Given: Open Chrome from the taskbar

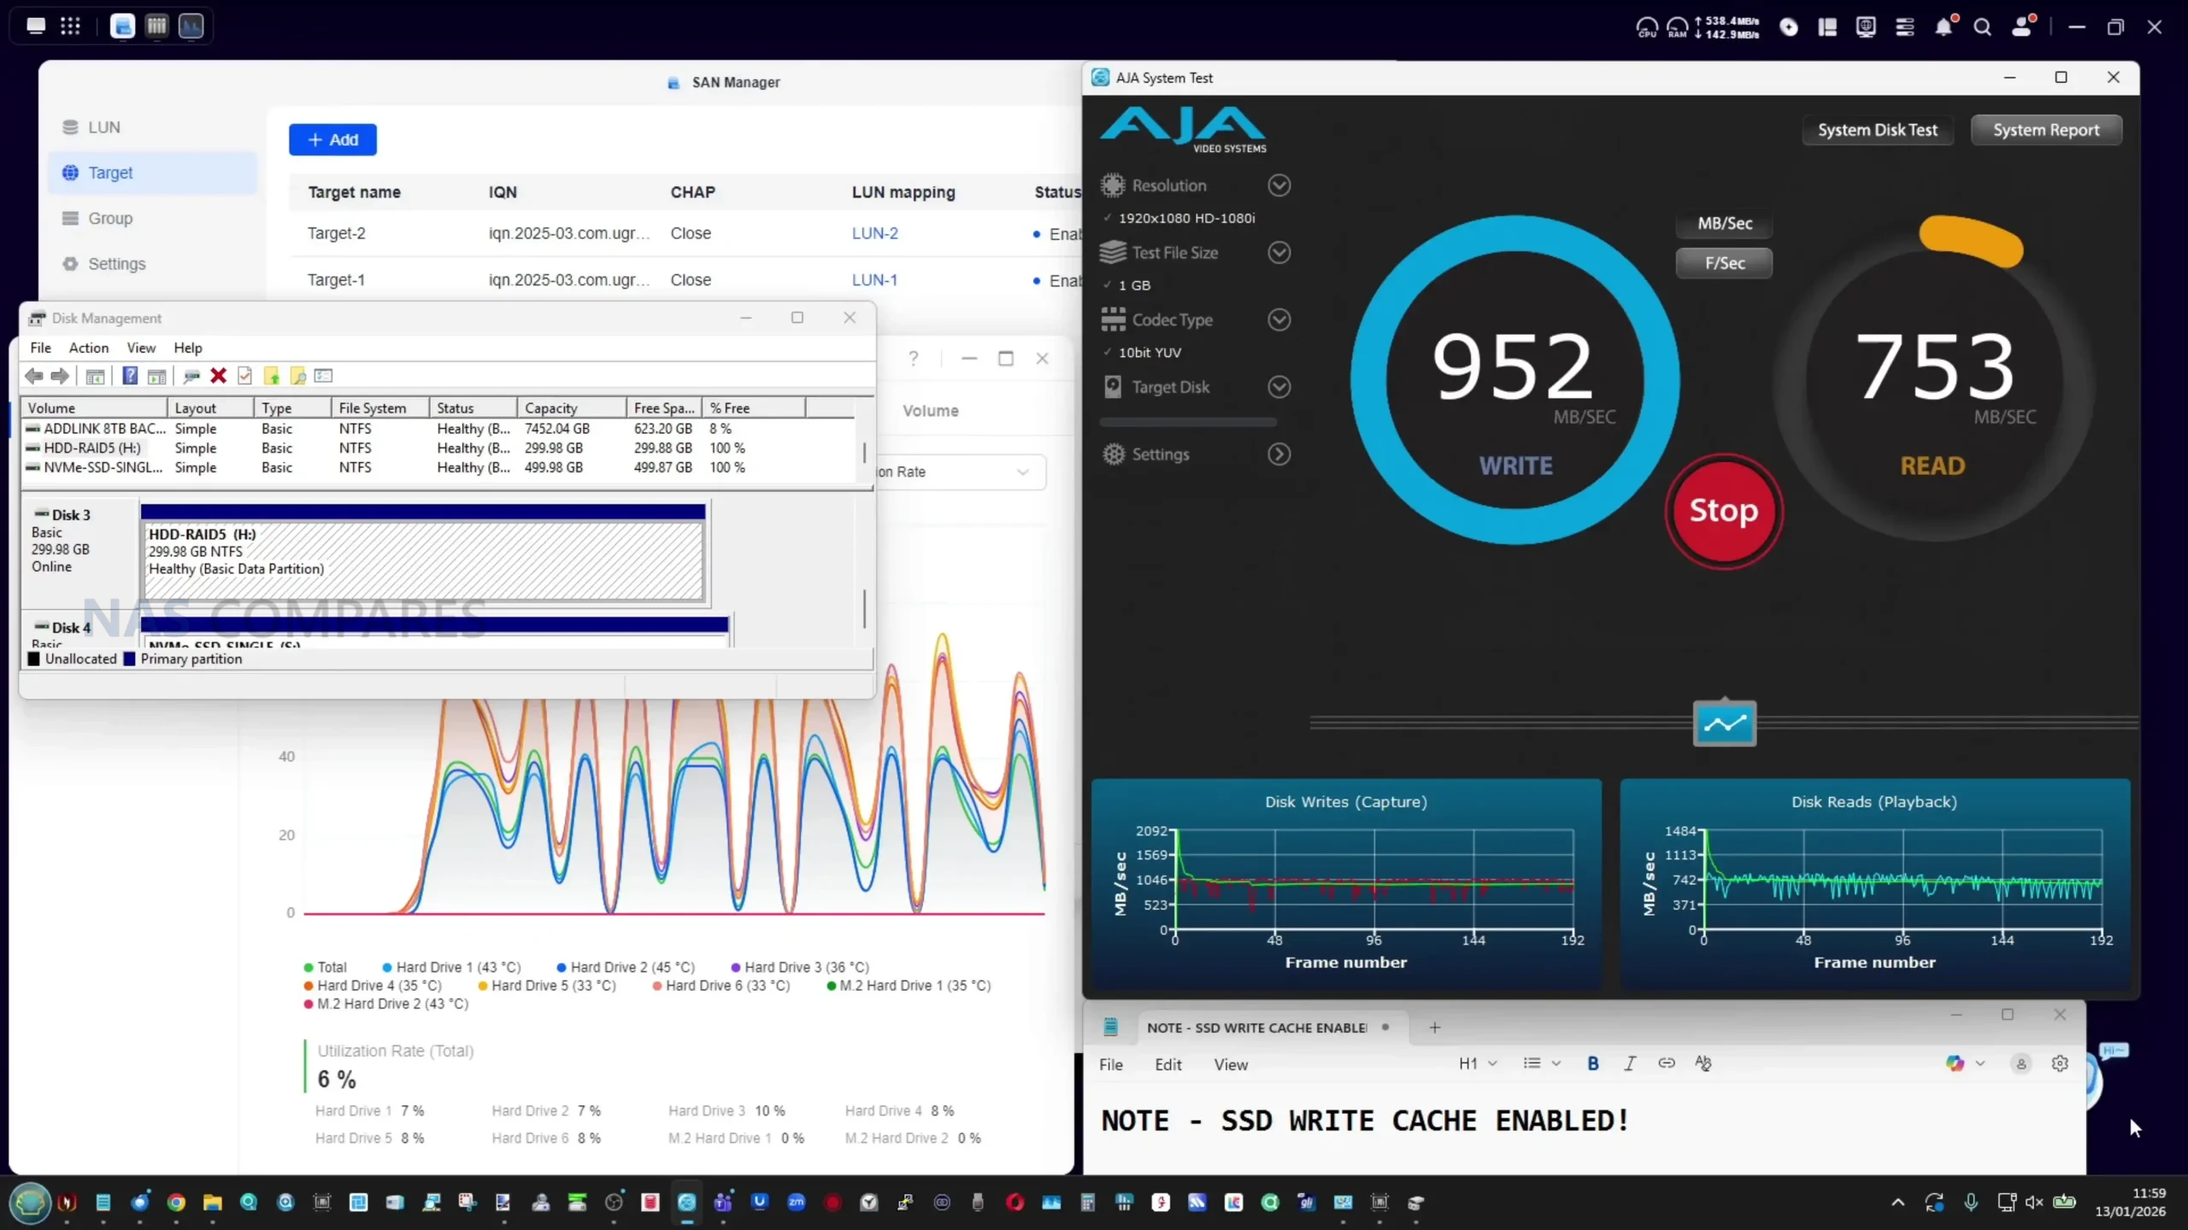Looking at the screenshot, I should (x=176, y=1203).
